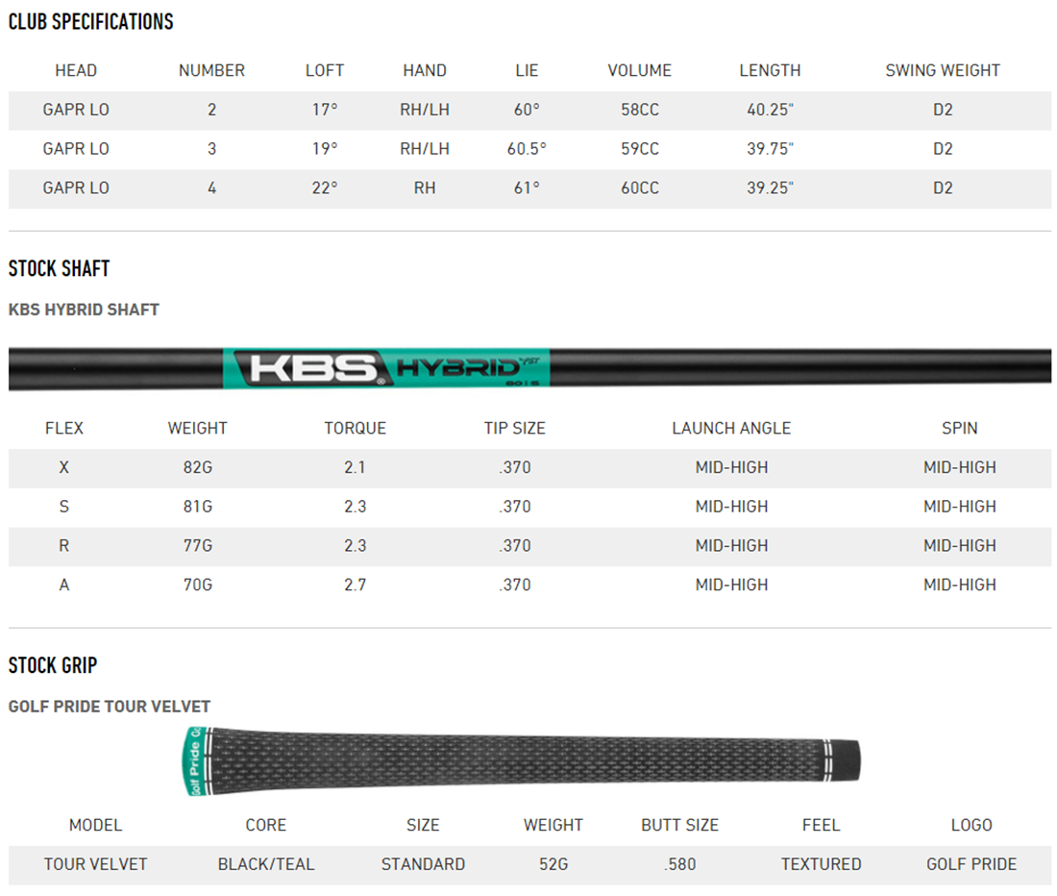Viewport: 1057px width, 896px height.
Task: Click the "VOLUME" column header
Action: (x=640, y=71)
